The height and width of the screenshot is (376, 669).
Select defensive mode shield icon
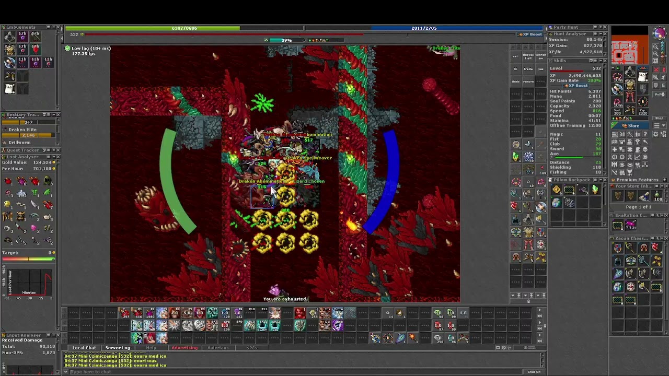point(656,86)
